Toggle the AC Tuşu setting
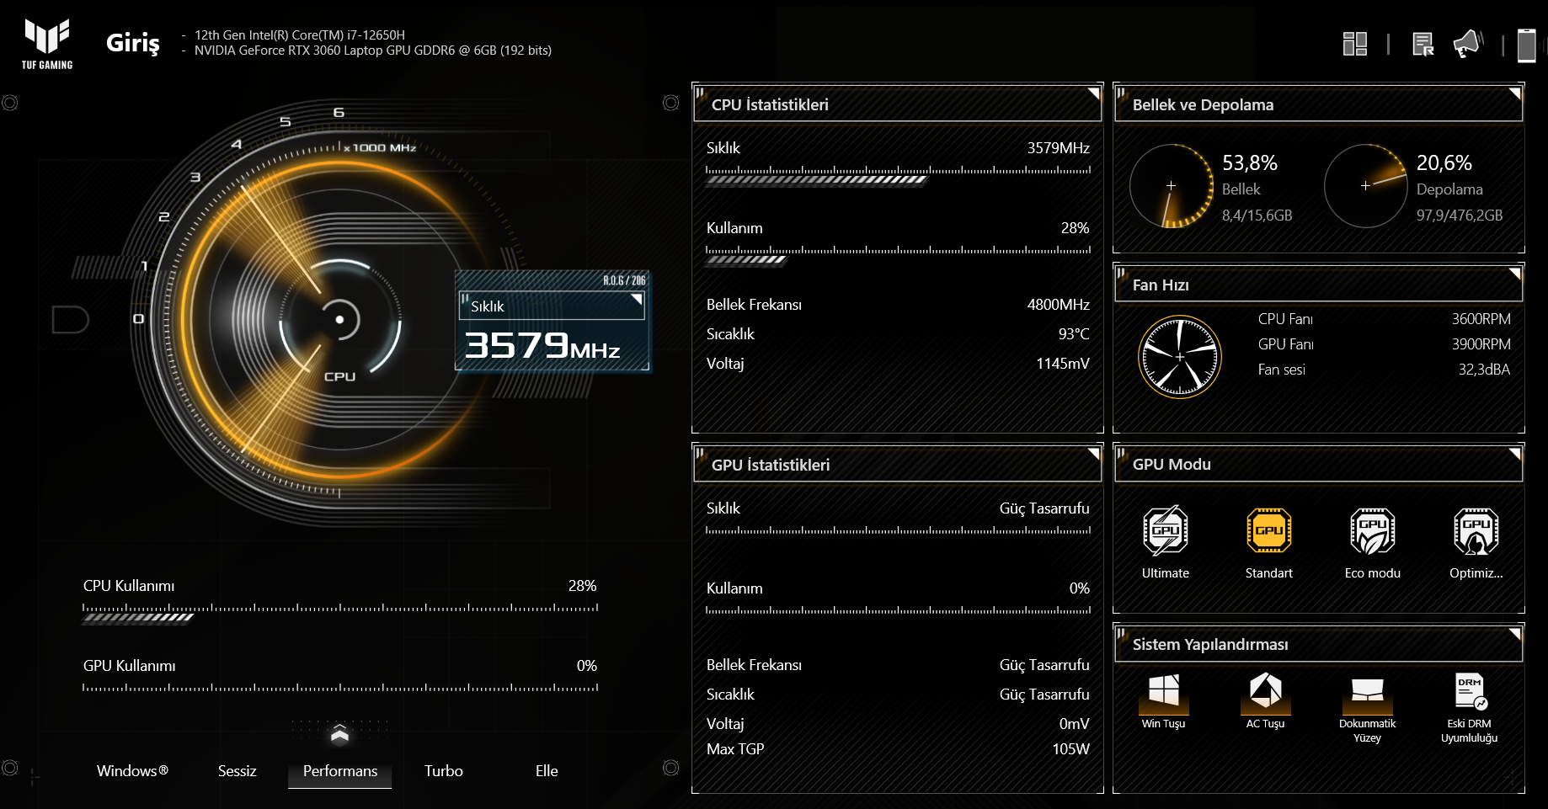This screenshot has width=1548, height=809. click(x=1265, y=693)
